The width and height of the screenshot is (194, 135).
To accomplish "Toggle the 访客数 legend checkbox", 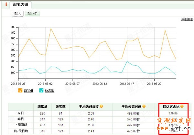I will [41, 91].
